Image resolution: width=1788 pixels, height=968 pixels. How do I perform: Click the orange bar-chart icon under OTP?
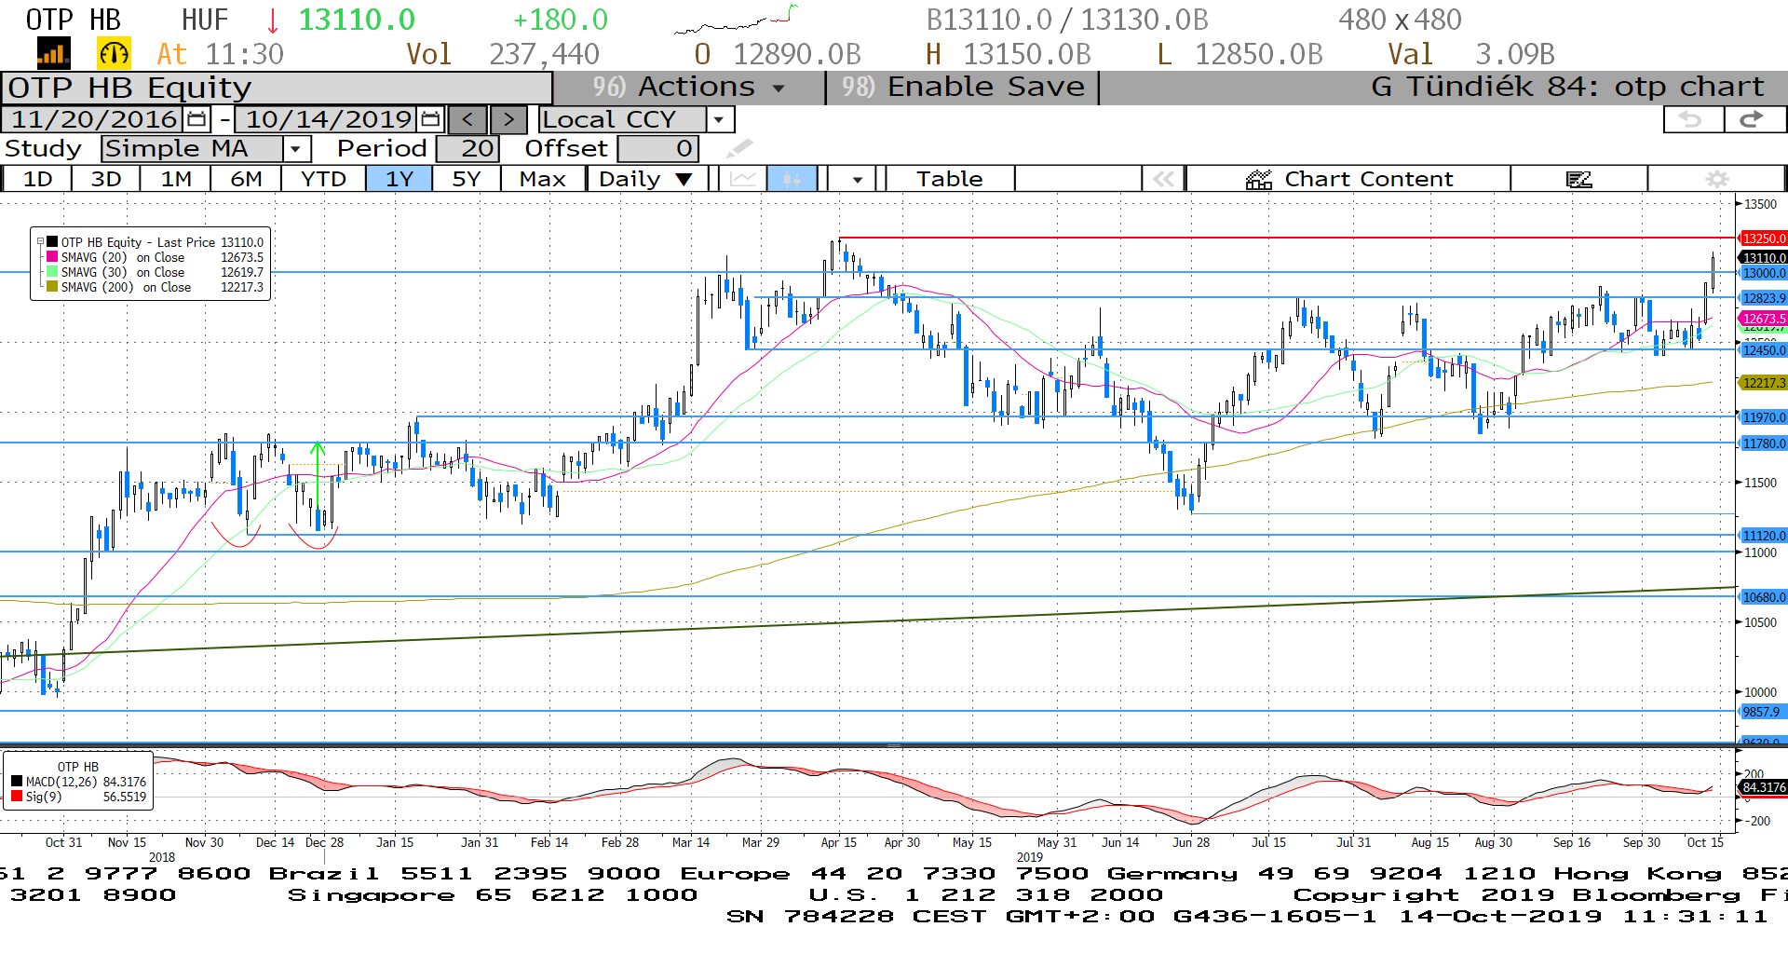[x=53, y=54]
